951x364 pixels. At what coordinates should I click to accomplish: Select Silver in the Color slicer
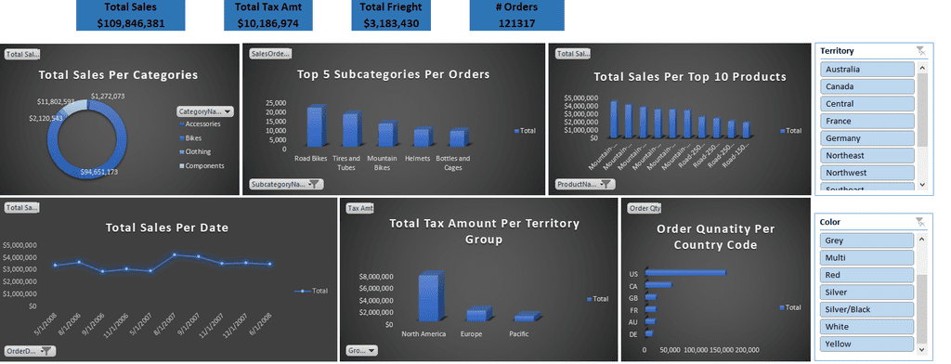click(866, 292)
